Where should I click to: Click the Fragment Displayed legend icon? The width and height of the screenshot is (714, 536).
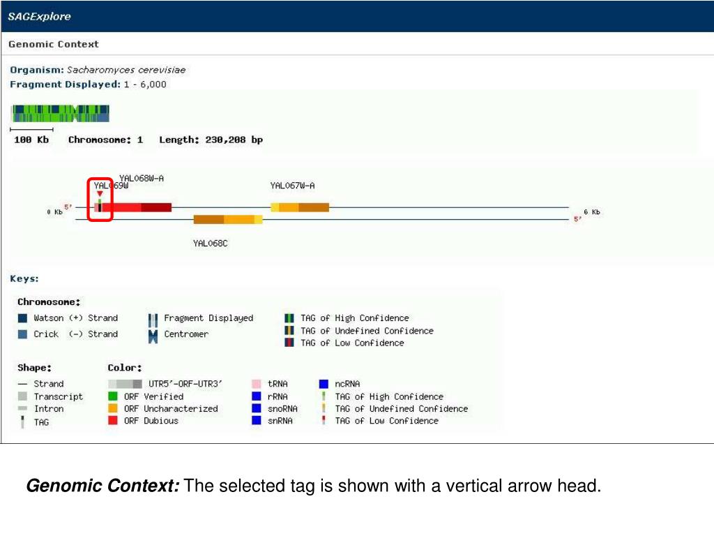click(153, 320)
